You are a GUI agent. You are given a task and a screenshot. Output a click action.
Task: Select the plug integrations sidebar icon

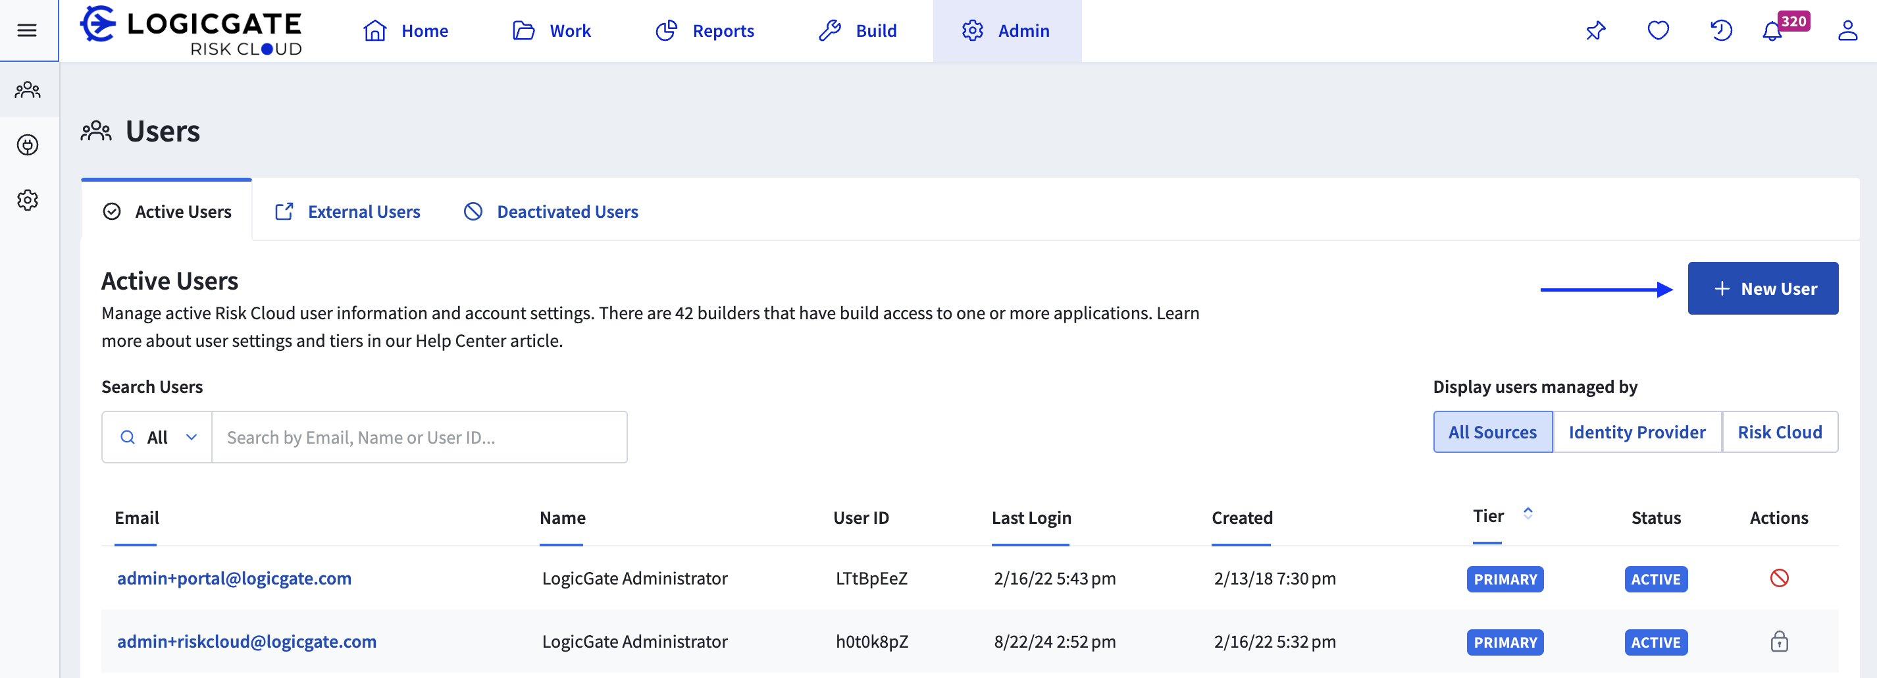(28, 145)
